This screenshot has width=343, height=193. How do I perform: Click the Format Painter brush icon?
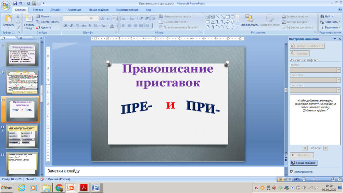click(x=18, y=27)
